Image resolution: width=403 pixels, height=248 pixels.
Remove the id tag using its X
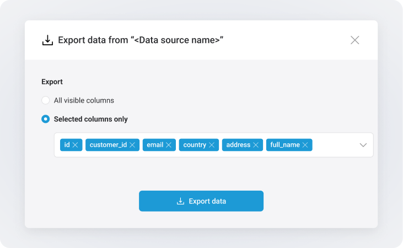(x=76, y=145)
